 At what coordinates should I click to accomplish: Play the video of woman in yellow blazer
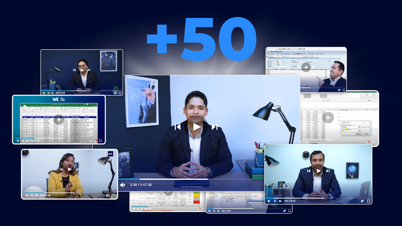point(70,169)
